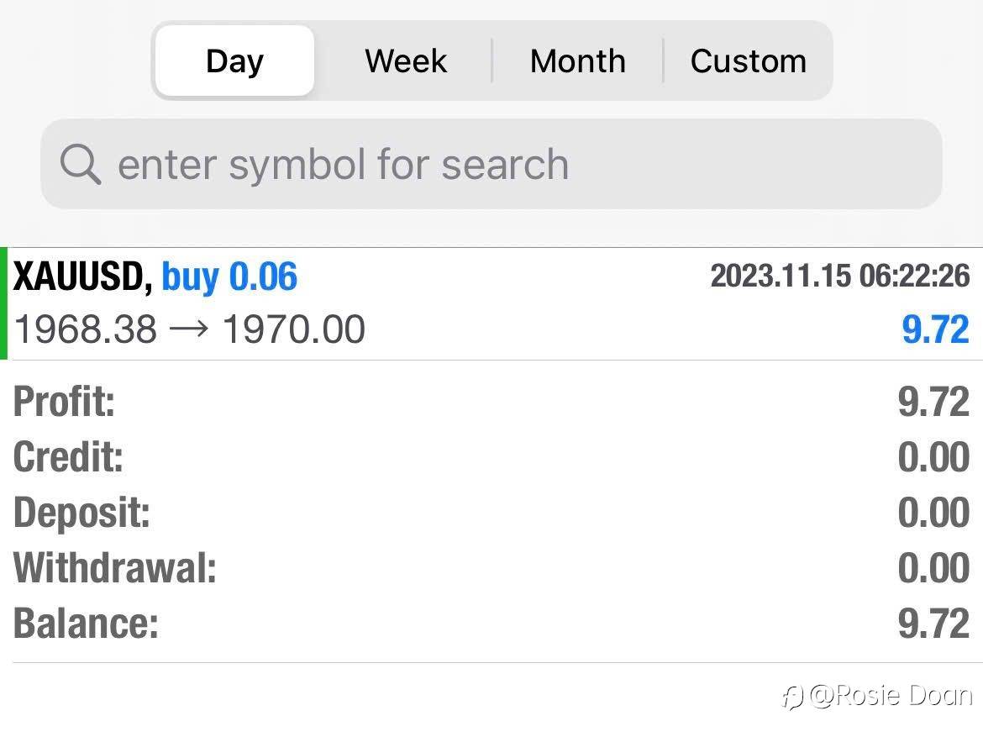983x737 pixels.
Task: Select the Day period tab
Action: (x=234, y=61)
